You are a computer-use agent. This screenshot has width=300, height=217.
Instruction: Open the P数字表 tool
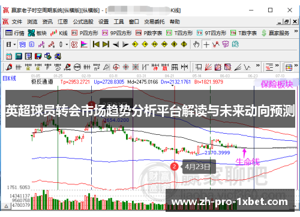(x=149, y=33)
